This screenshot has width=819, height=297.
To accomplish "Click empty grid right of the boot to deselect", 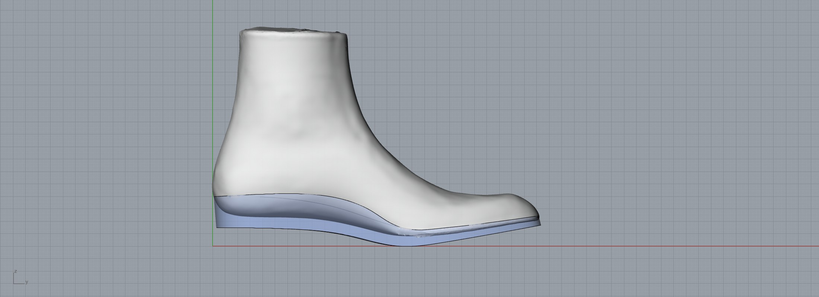I will point(670,130).
